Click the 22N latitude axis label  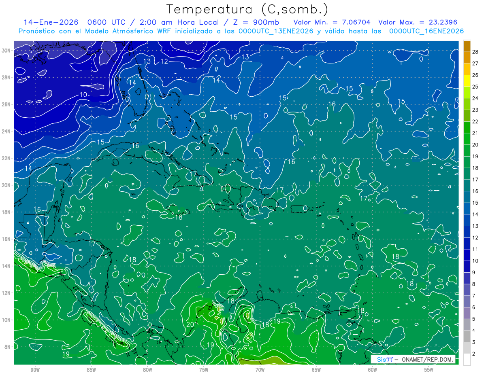[6, 158]
